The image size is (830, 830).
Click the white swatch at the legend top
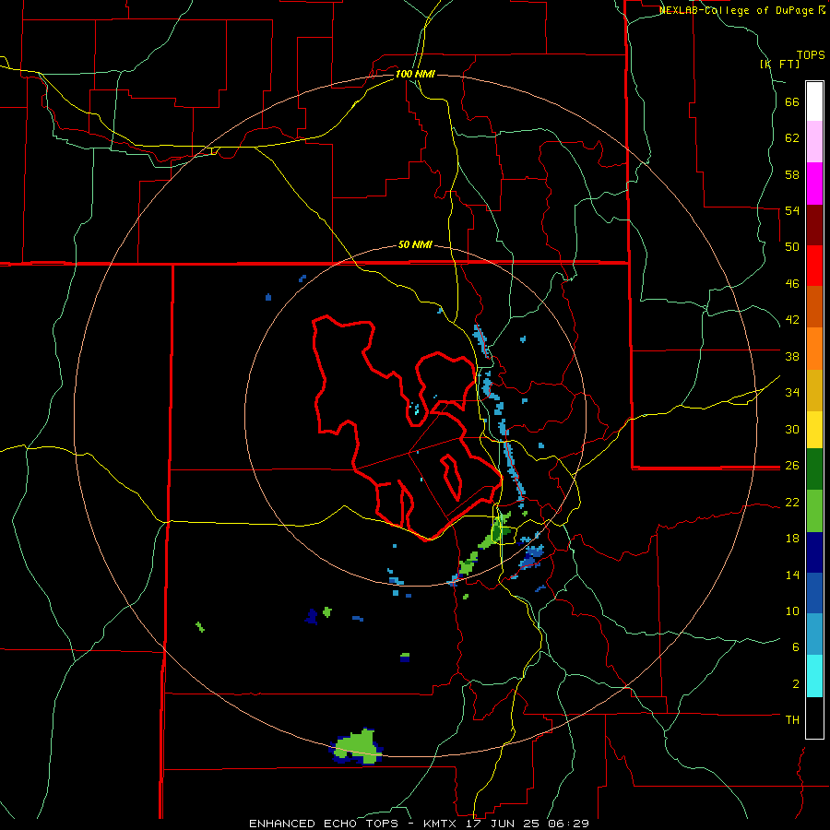814,101
